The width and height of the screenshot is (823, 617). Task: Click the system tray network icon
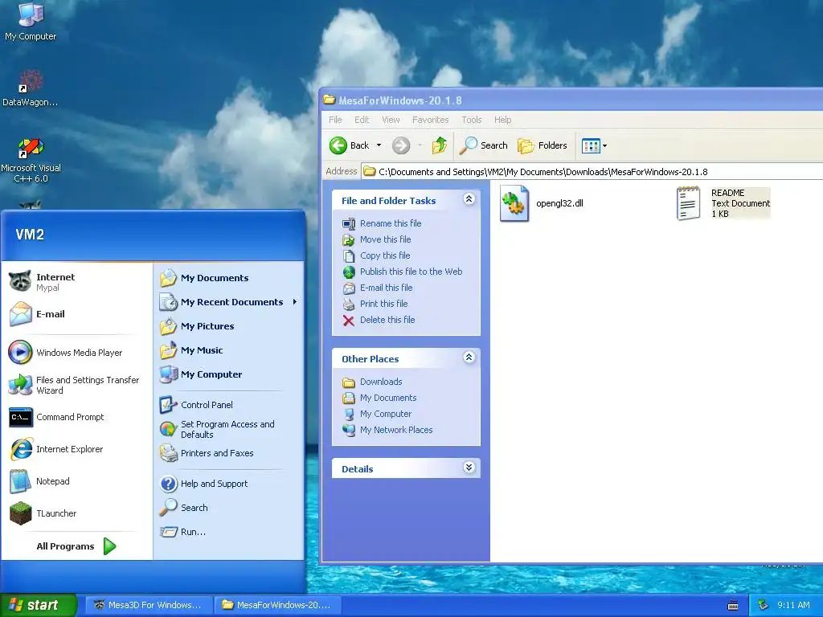tap(764, 605)
